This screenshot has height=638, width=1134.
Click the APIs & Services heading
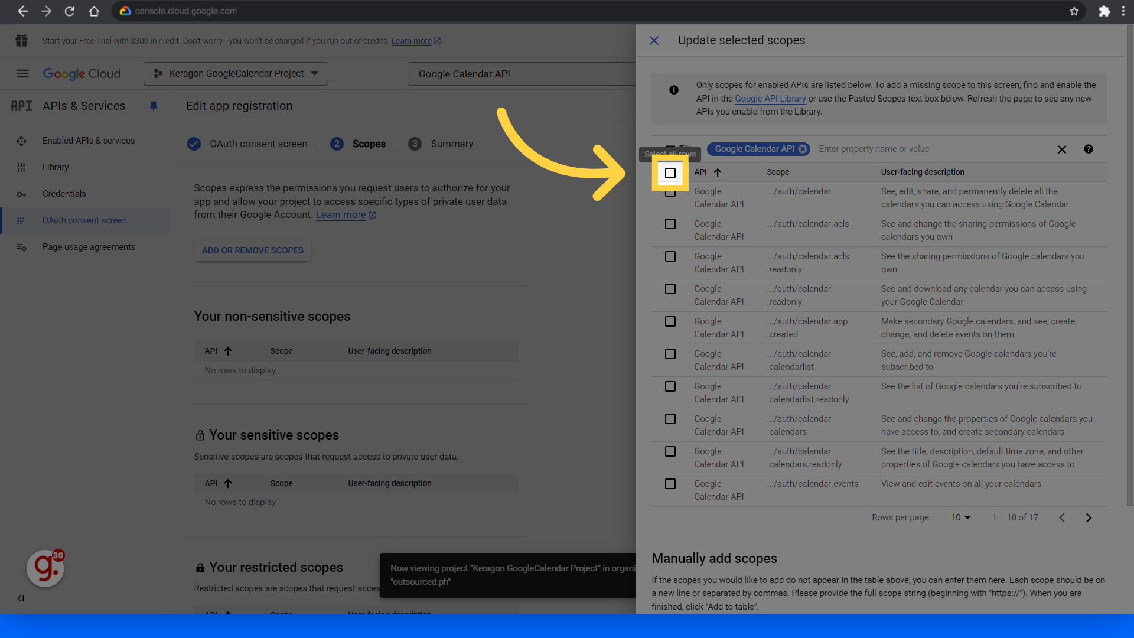[84, 106]
